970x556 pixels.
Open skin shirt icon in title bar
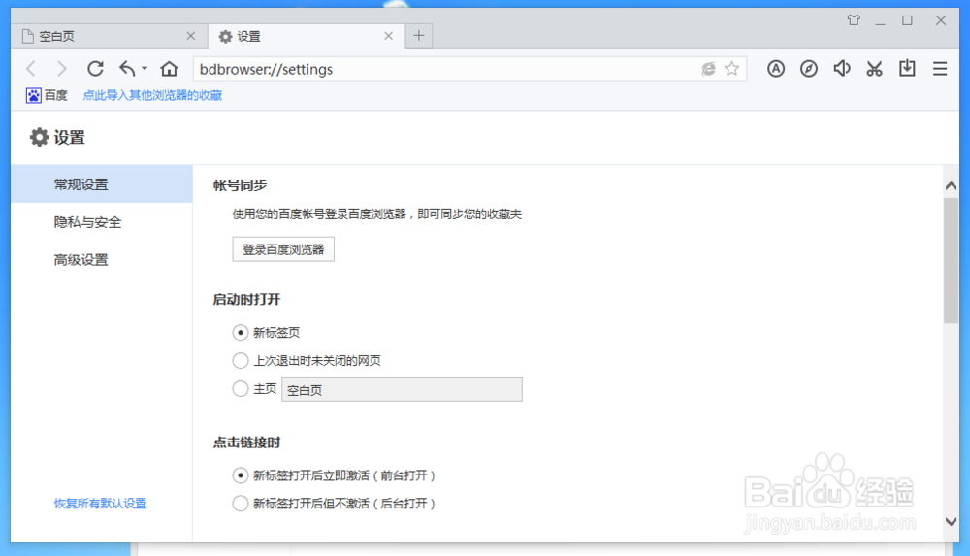click(854, 20)
